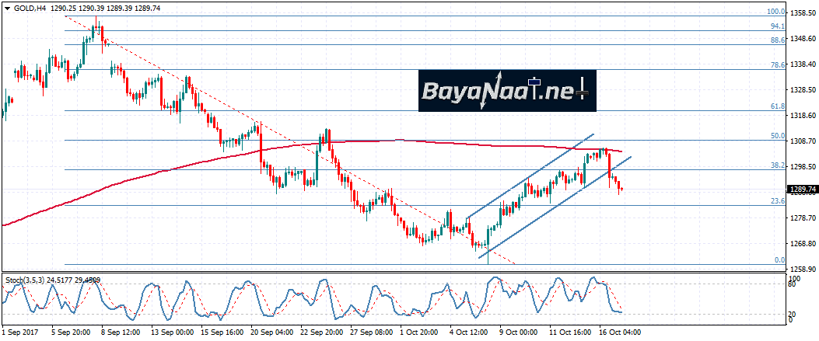
Task: Select the Fibonacci 61.8 level label
Action: [777, 106]
